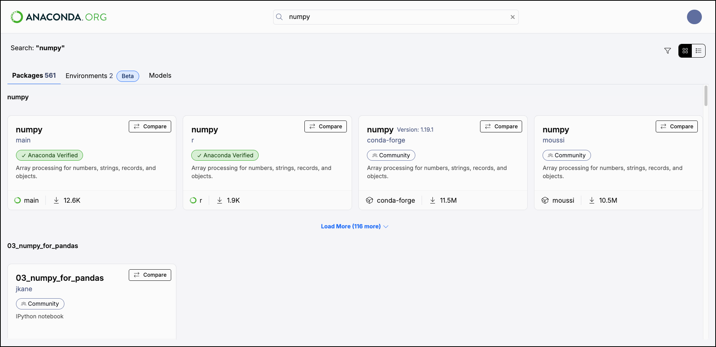Compare the numpy r channel package
The image size is (716, 347).
tap(326, 126)
